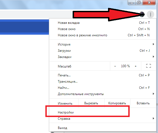
Task: Expand Дополнительные инструменты submenu arrow
Action: click(x=153, y=94)
